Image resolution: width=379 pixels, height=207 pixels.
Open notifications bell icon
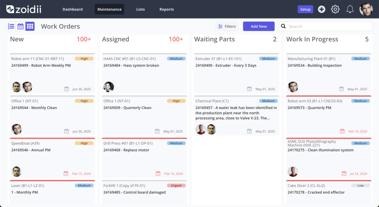tap(350, 9)
